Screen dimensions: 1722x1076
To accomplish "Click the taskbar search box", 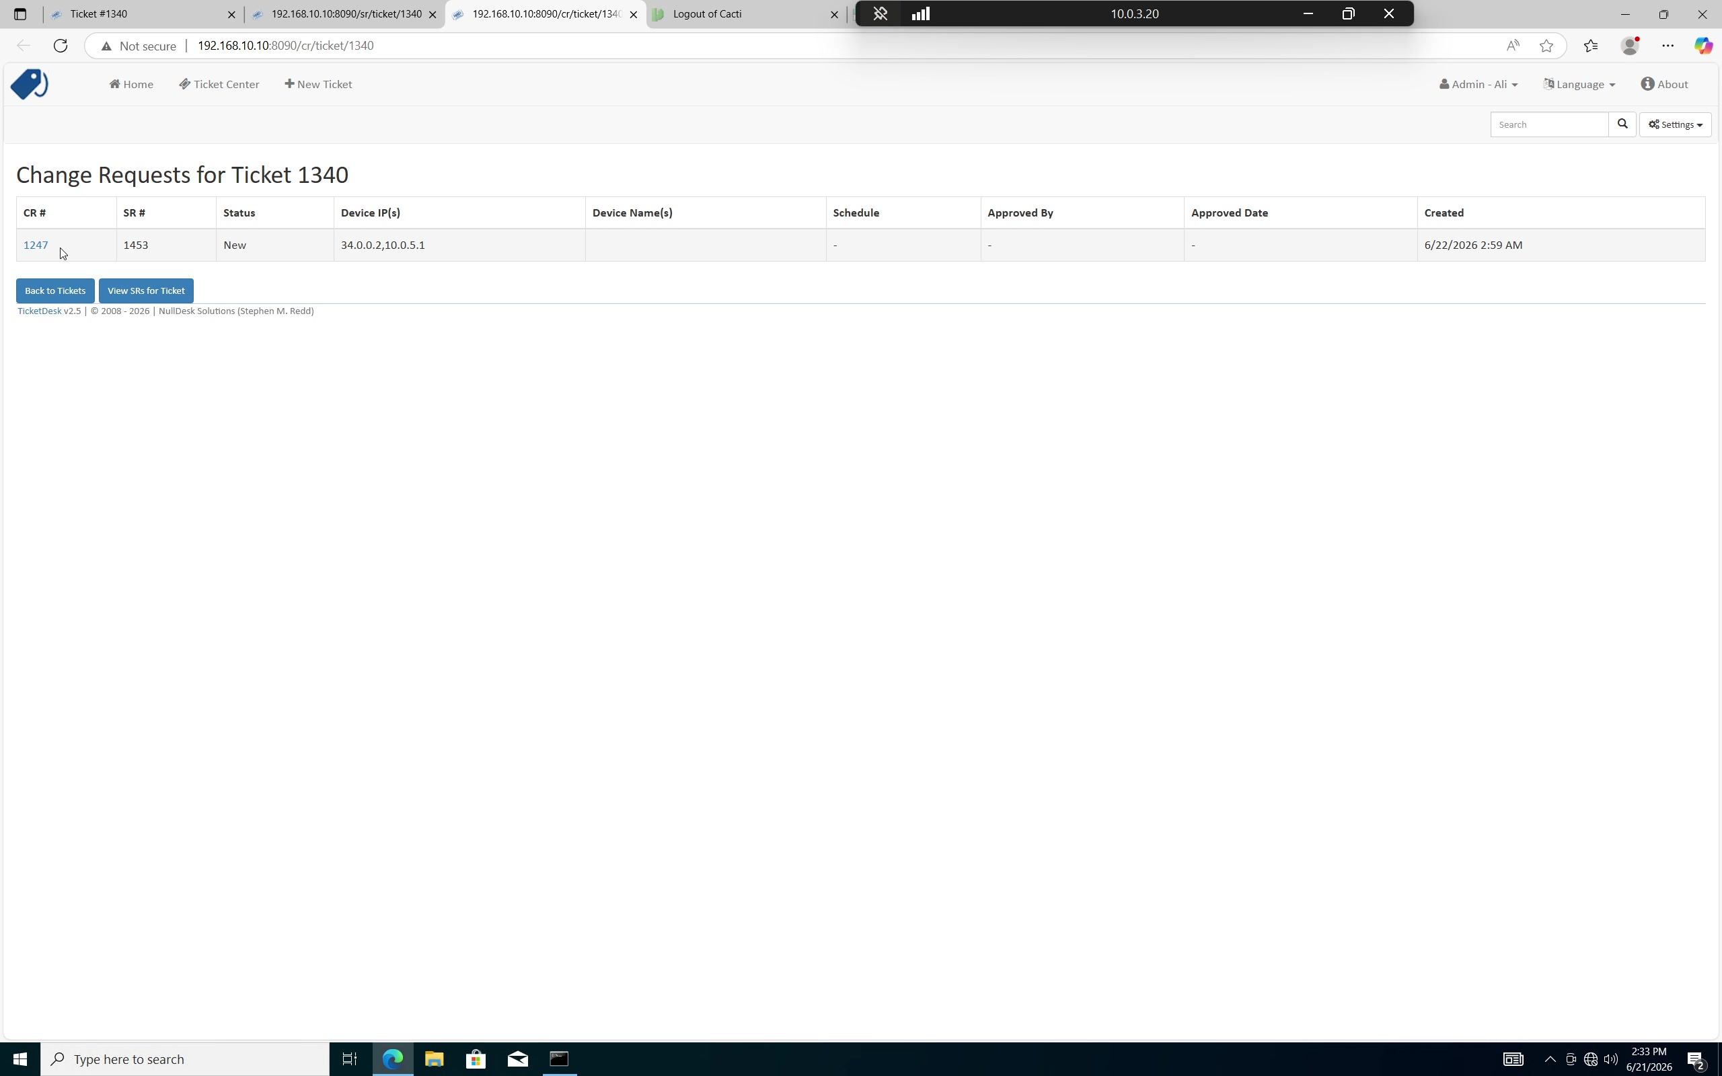I will [185, 1059].
